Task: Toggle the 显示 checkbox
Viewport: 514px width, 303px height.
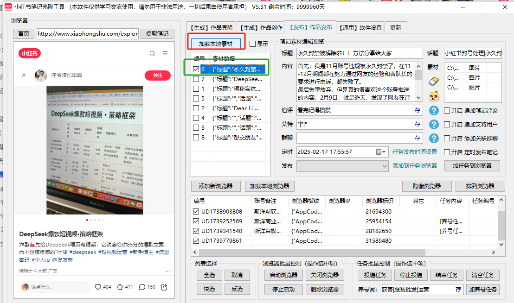Action: pyautogui.click(x=253, y=44)
